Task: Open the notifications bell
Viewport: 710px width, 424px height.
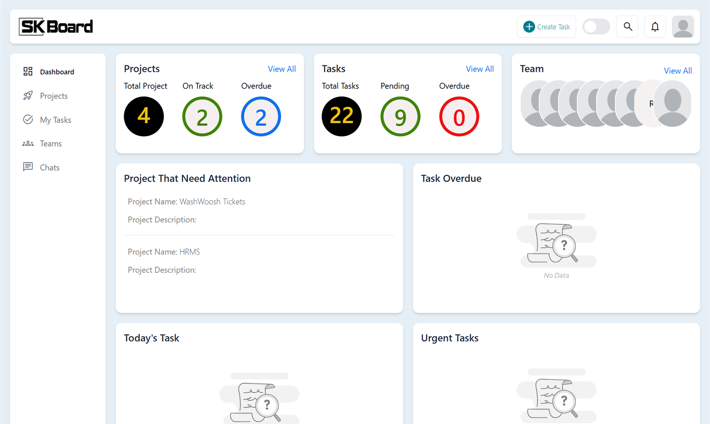Action: click(655, 27)
